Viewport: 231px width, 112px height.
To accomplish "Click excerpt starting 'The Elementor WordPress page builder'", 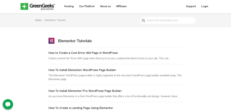I will click(115, 77).
